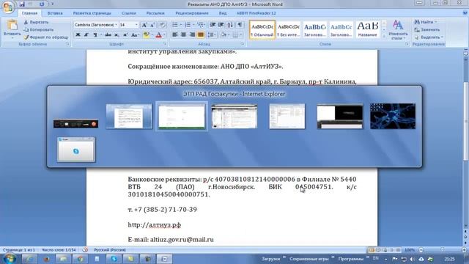This screenshot has width=469, height=264.
Task: Open multilevel list menu
Action: point(201,25)
